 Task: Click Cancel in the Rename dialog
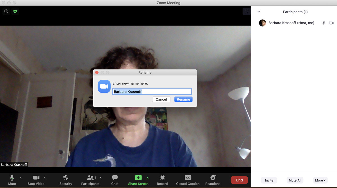pos(161,99)
